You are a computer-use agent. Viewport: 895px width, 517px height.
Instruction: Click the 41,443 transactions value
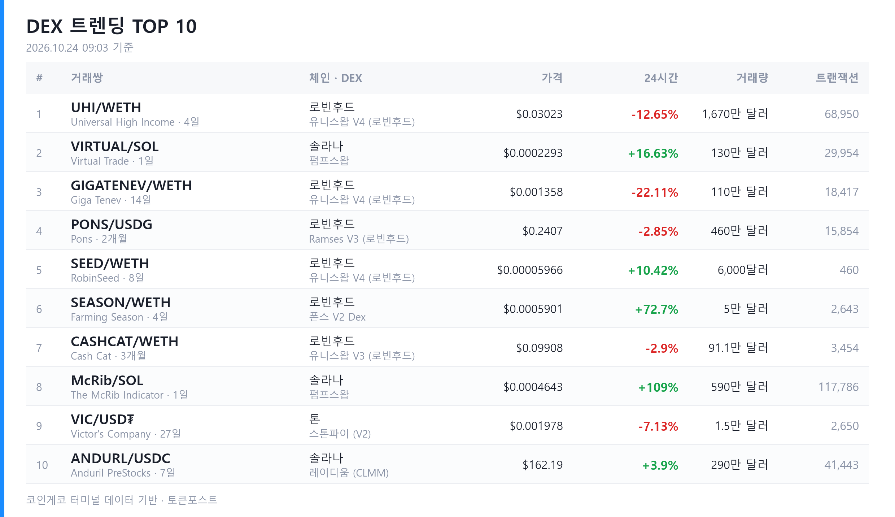(842, 465)
